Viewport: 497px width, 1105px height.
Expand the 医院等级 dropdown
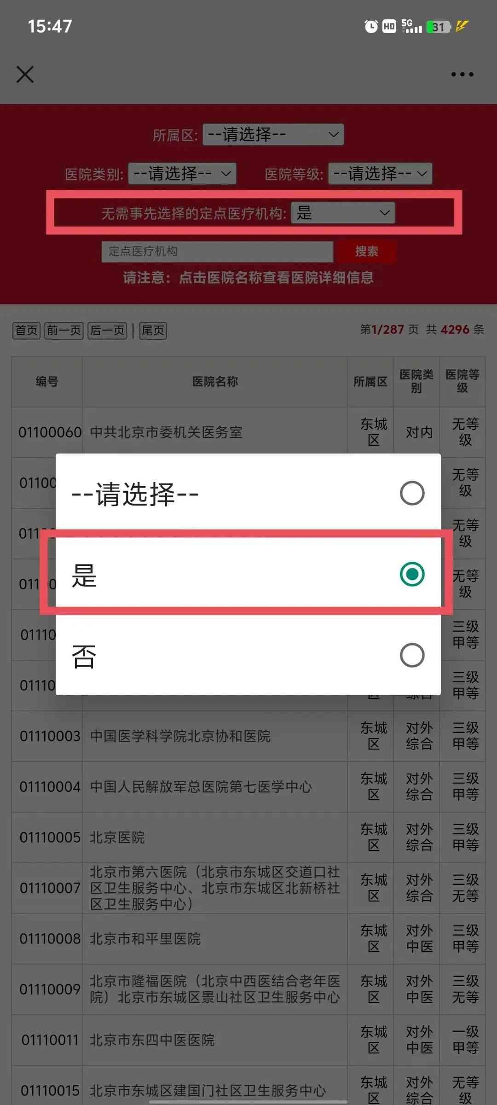tap(380, 174)
